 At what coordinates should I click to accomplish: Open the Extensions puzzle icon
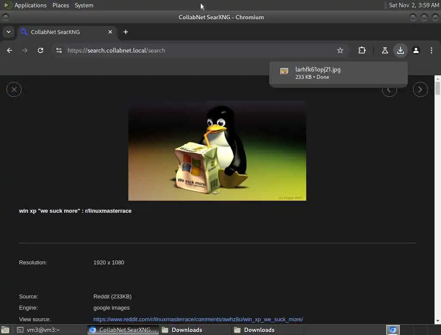(362, 50)
